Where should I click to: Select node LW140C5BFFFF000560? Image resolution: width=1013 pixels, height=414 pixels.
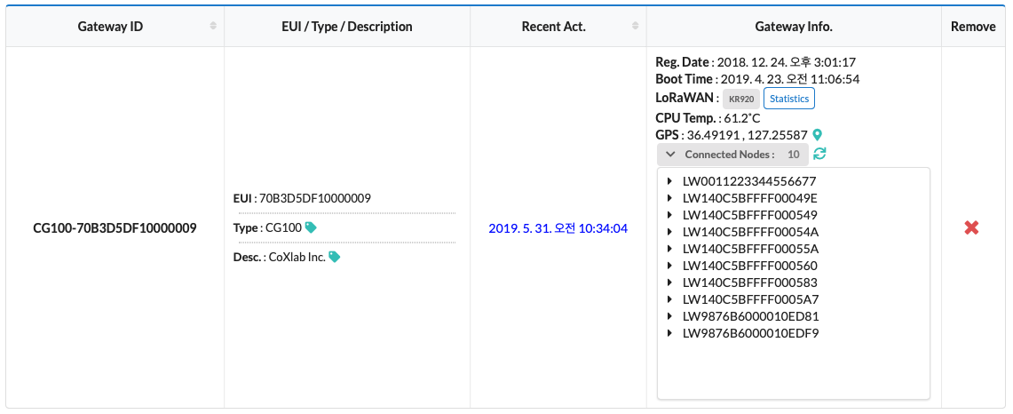[750, 266]
